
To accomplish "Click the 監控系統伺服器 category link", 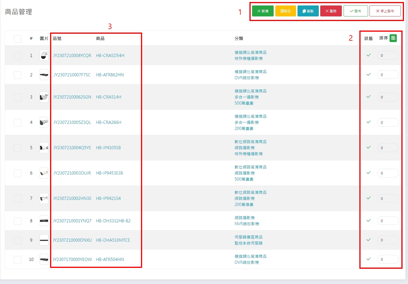I will tap(248, 243).
